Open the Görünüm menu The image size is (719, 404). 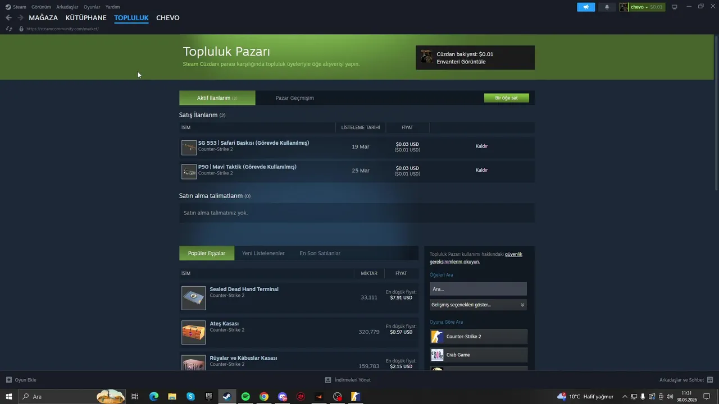click(41, 7)
